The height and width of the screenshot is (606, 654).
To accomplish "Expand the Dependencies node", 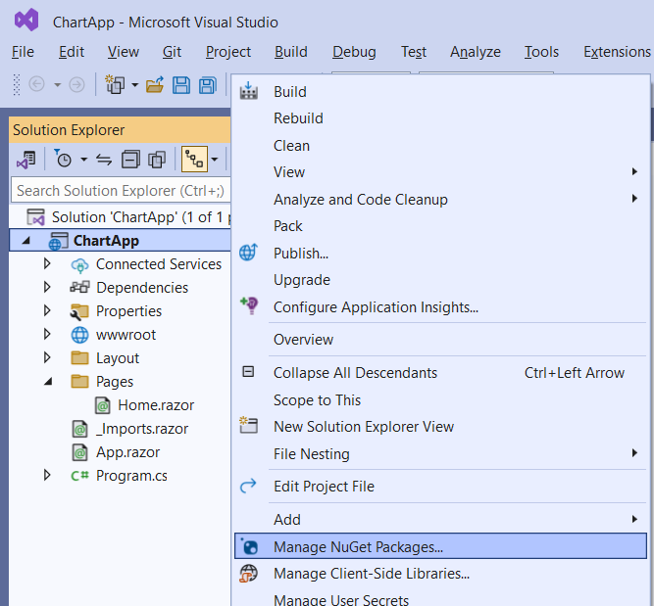I will [x=47, y=287].
